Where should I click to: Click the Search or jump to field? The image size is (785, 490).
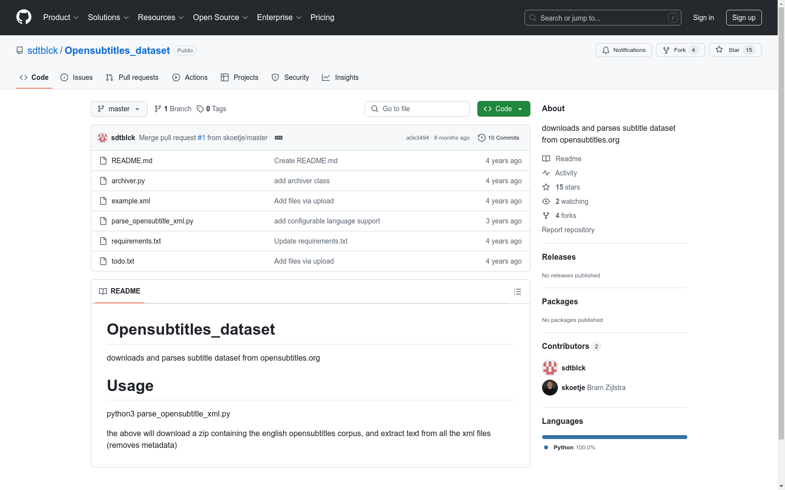pyautogui.click(x=603, y=18)
